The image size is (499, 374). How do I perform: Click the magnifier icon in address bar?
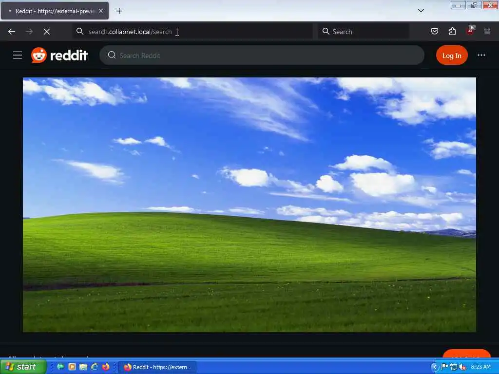tap(80, 31)
